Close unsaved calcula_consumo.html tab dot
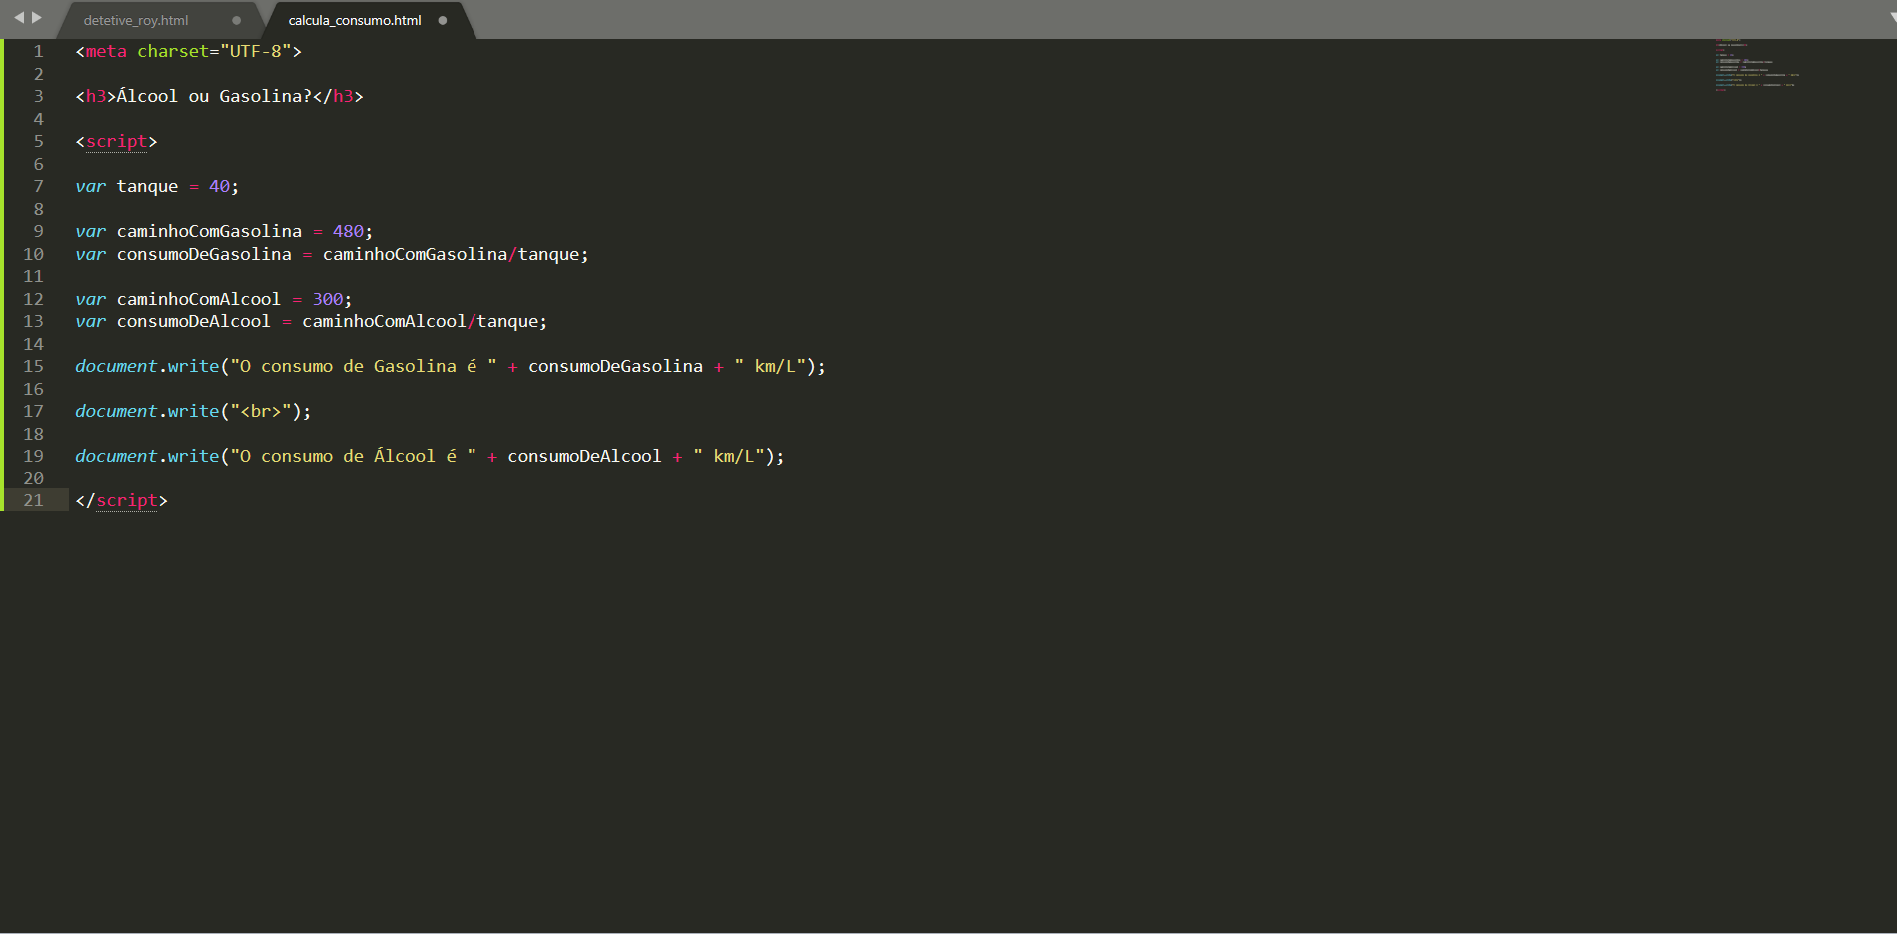 tap(443, 20)
